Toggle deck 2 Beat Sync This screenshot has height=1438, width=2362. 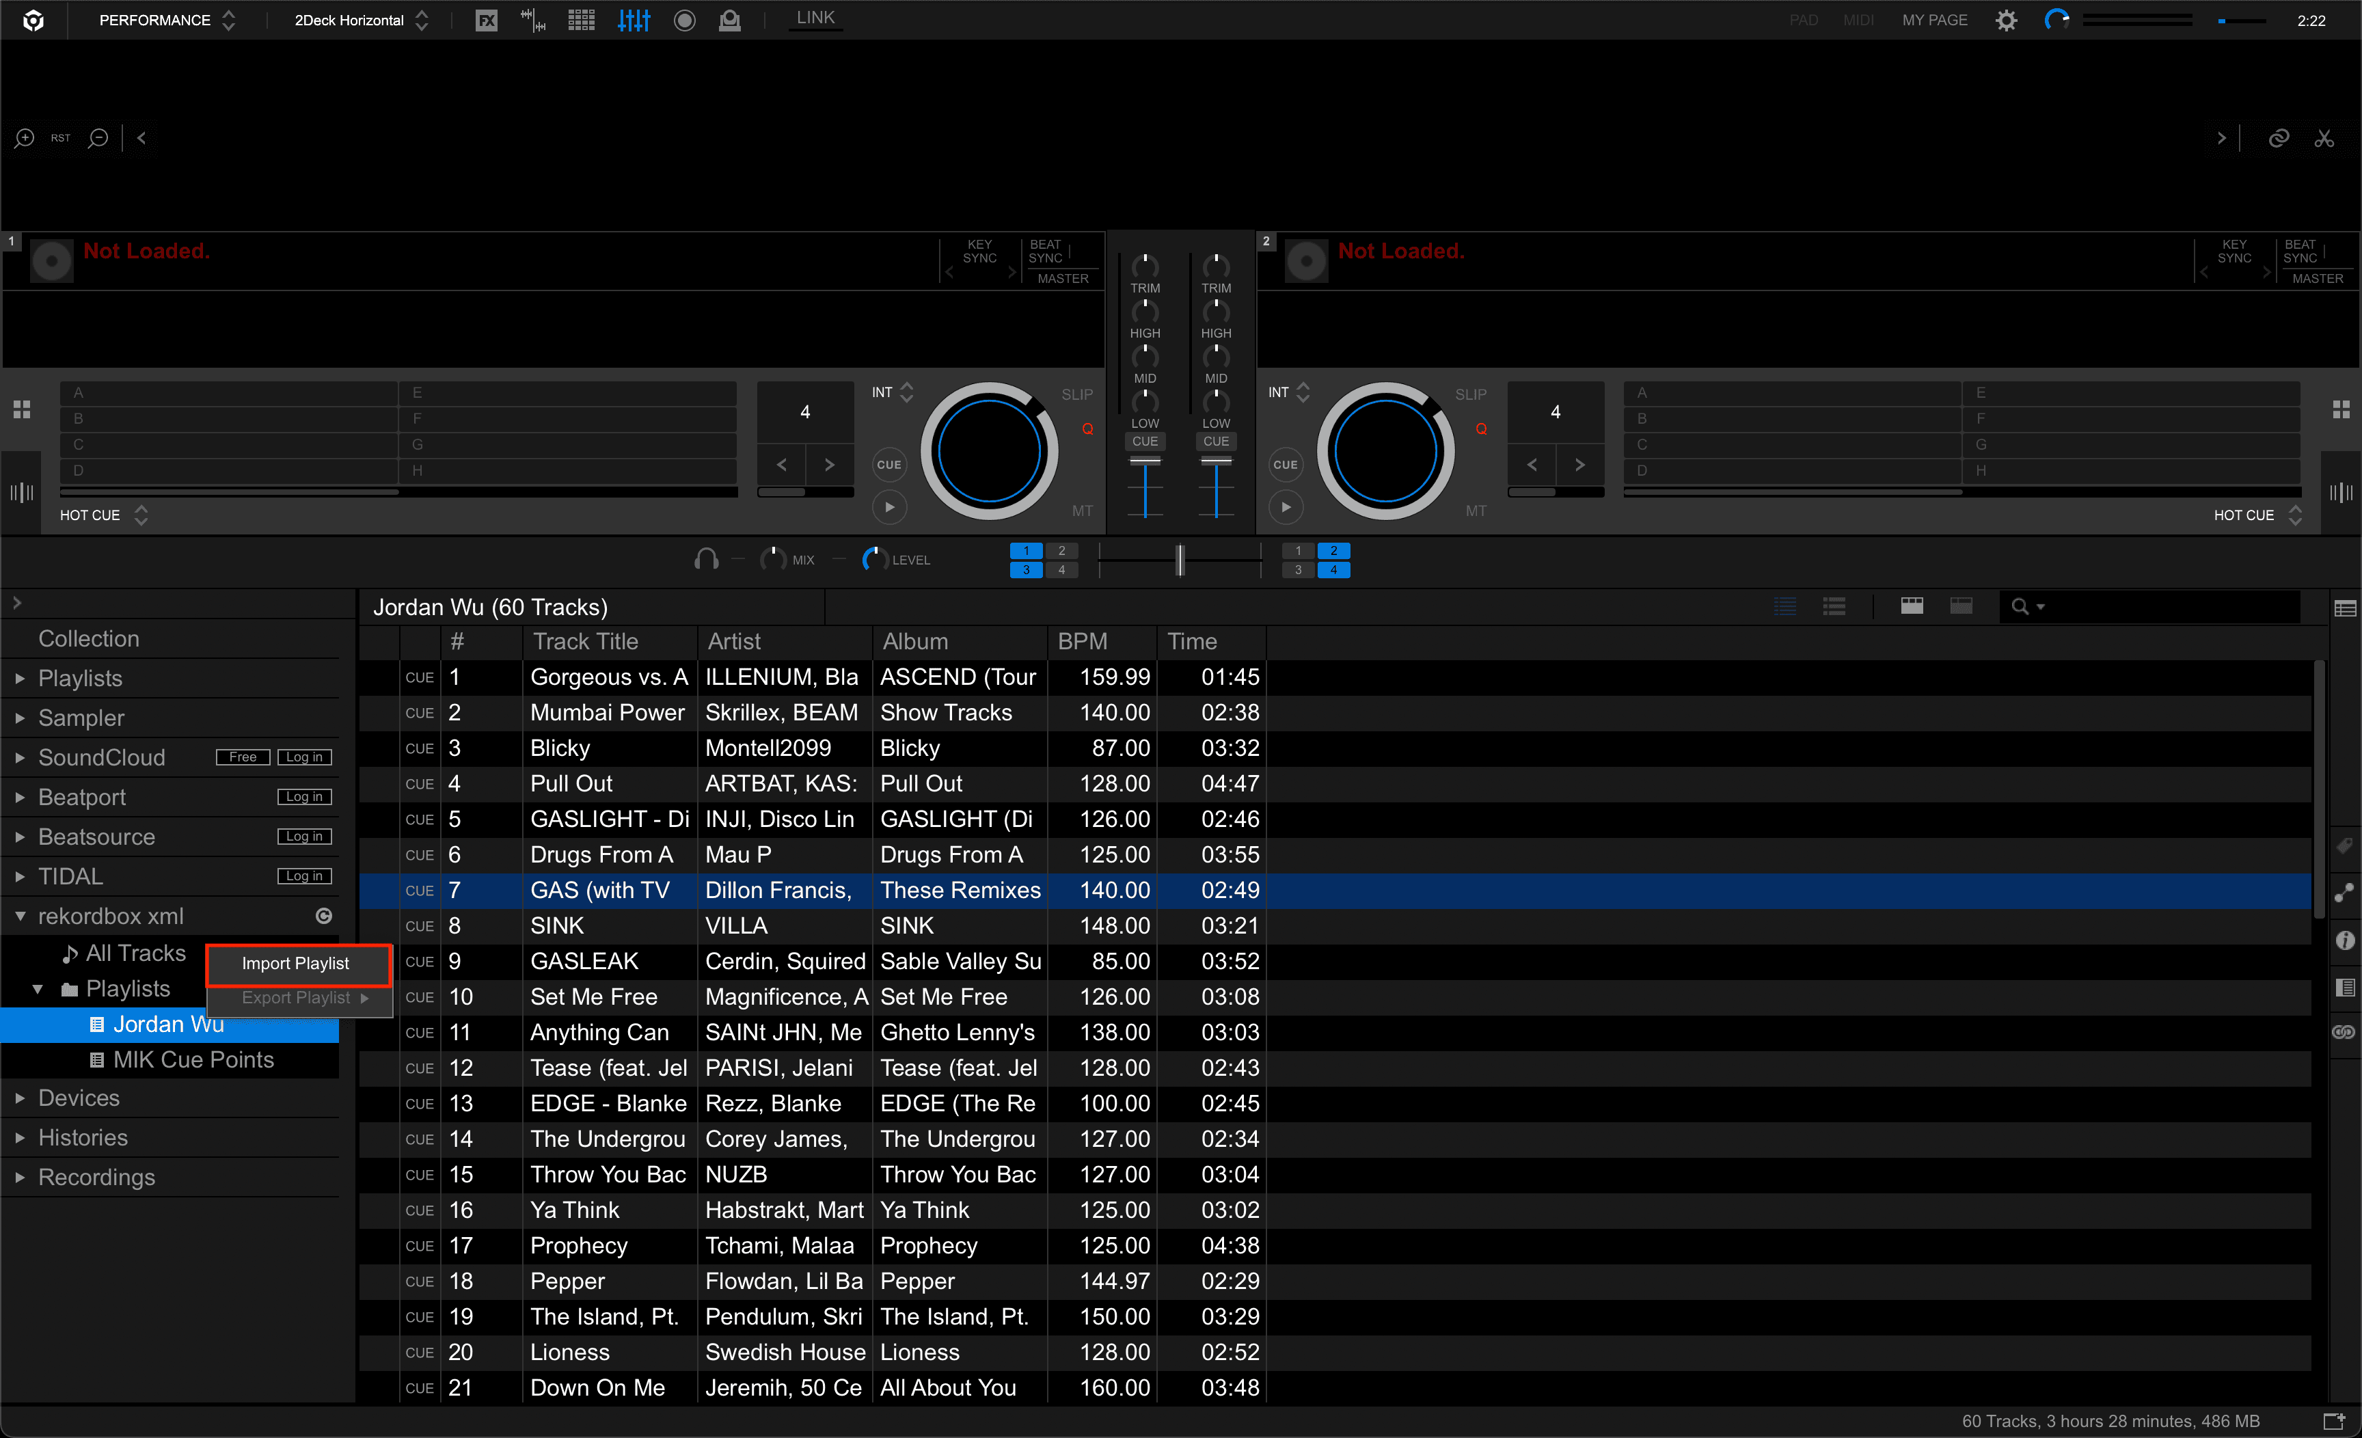(x=2300, y=251)
